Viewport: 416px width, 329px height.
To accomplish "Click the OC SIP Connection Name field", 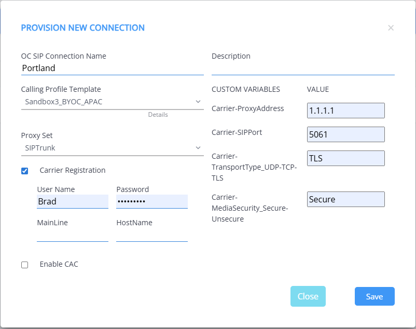I will click(112, 68).
